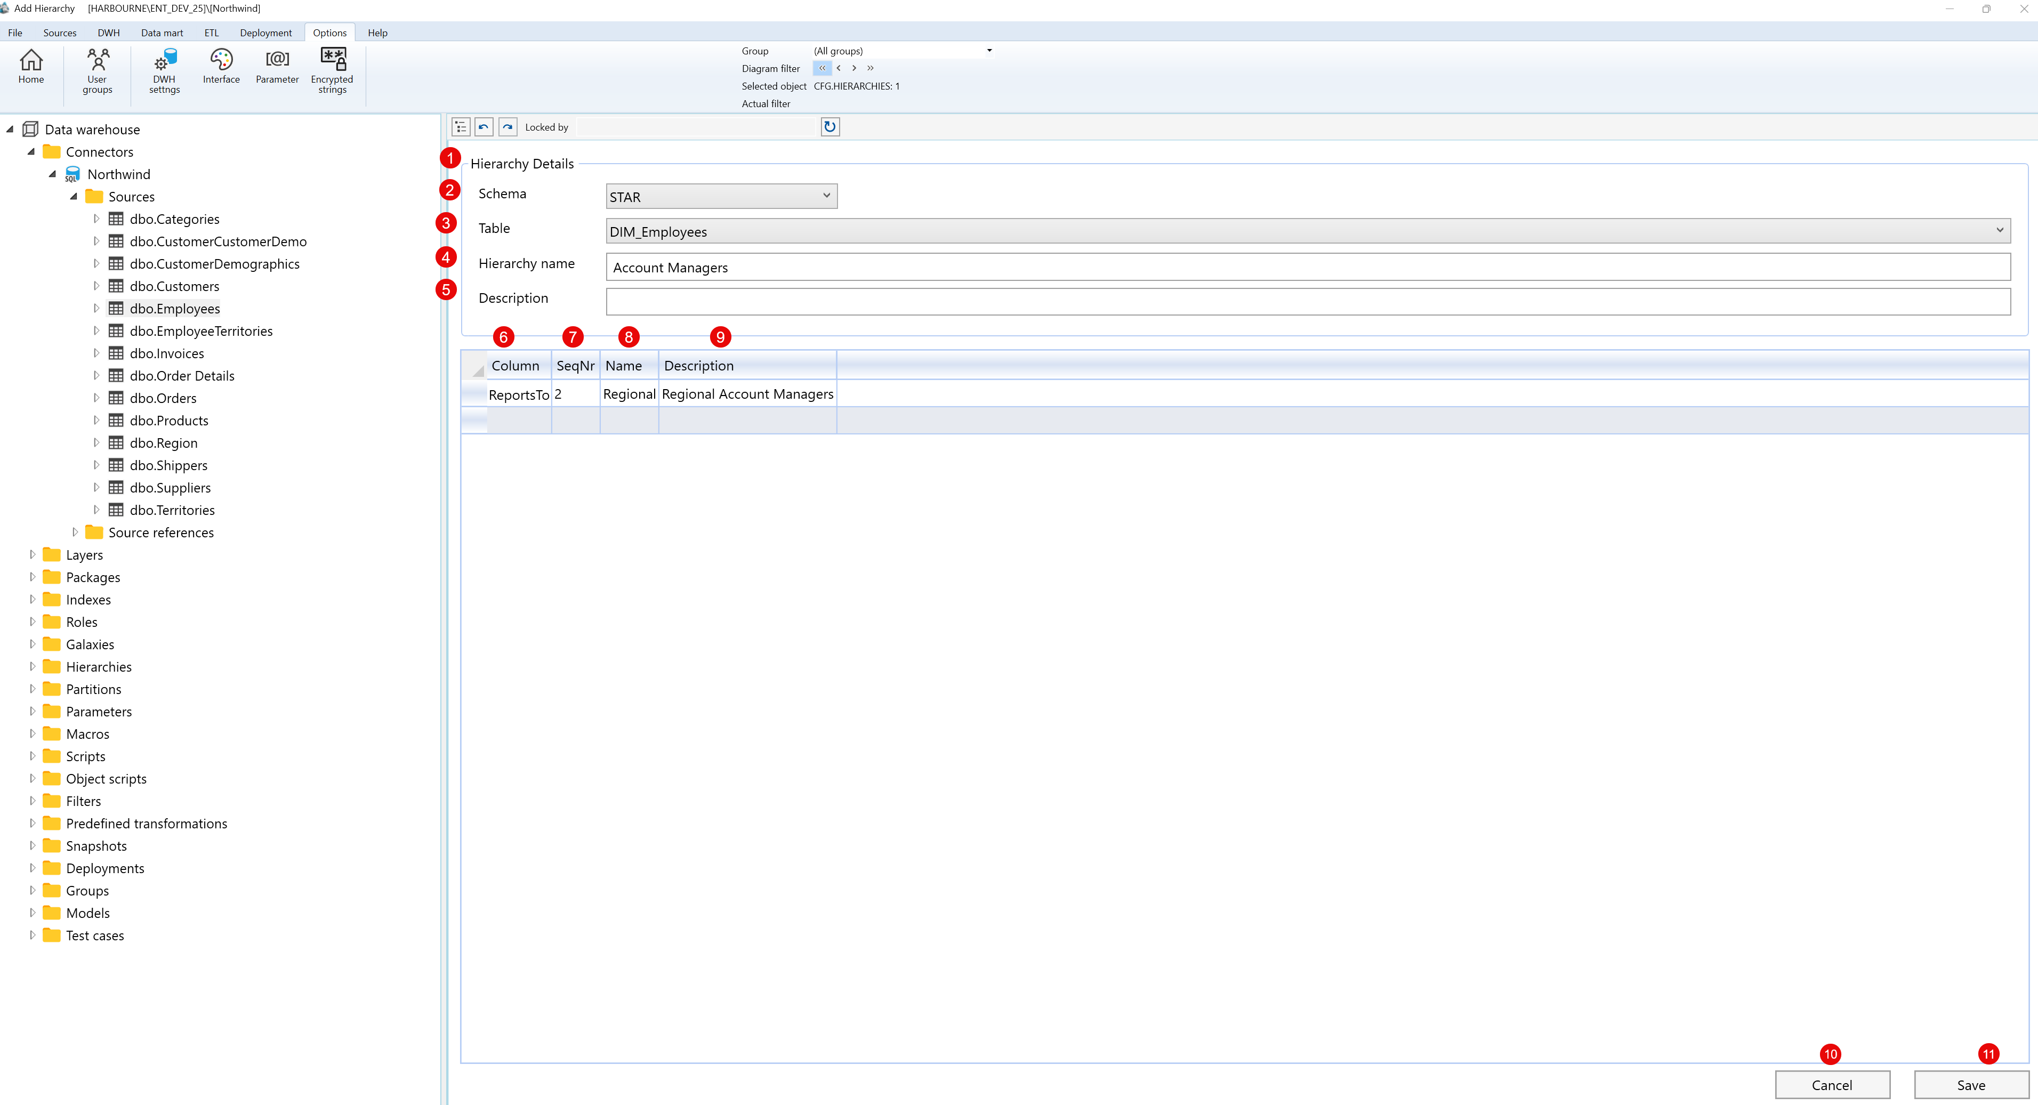Screen dimensions: 2038x1105
Task: Open the File menu
Action: [x=15, y=33]
